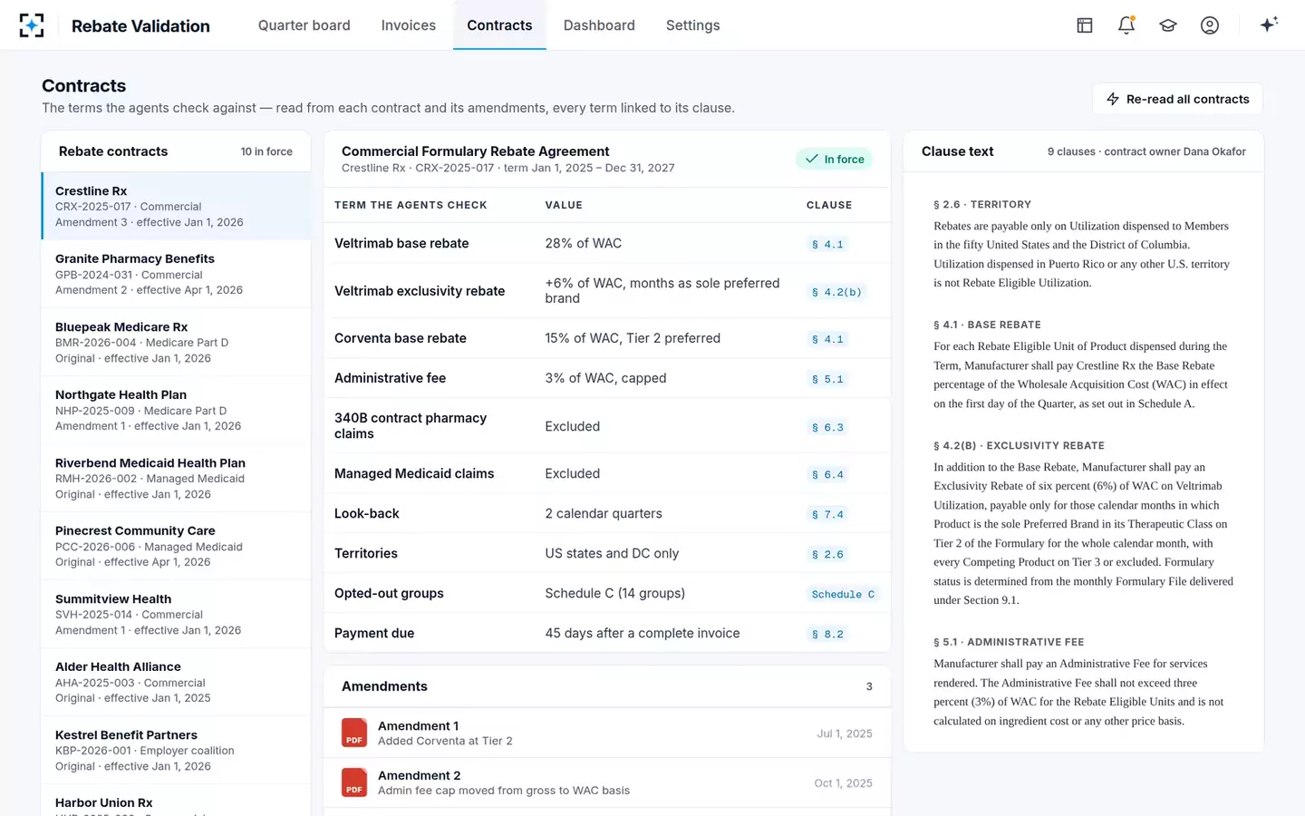Open the graduation cap learning icon

coord(1168,25)
